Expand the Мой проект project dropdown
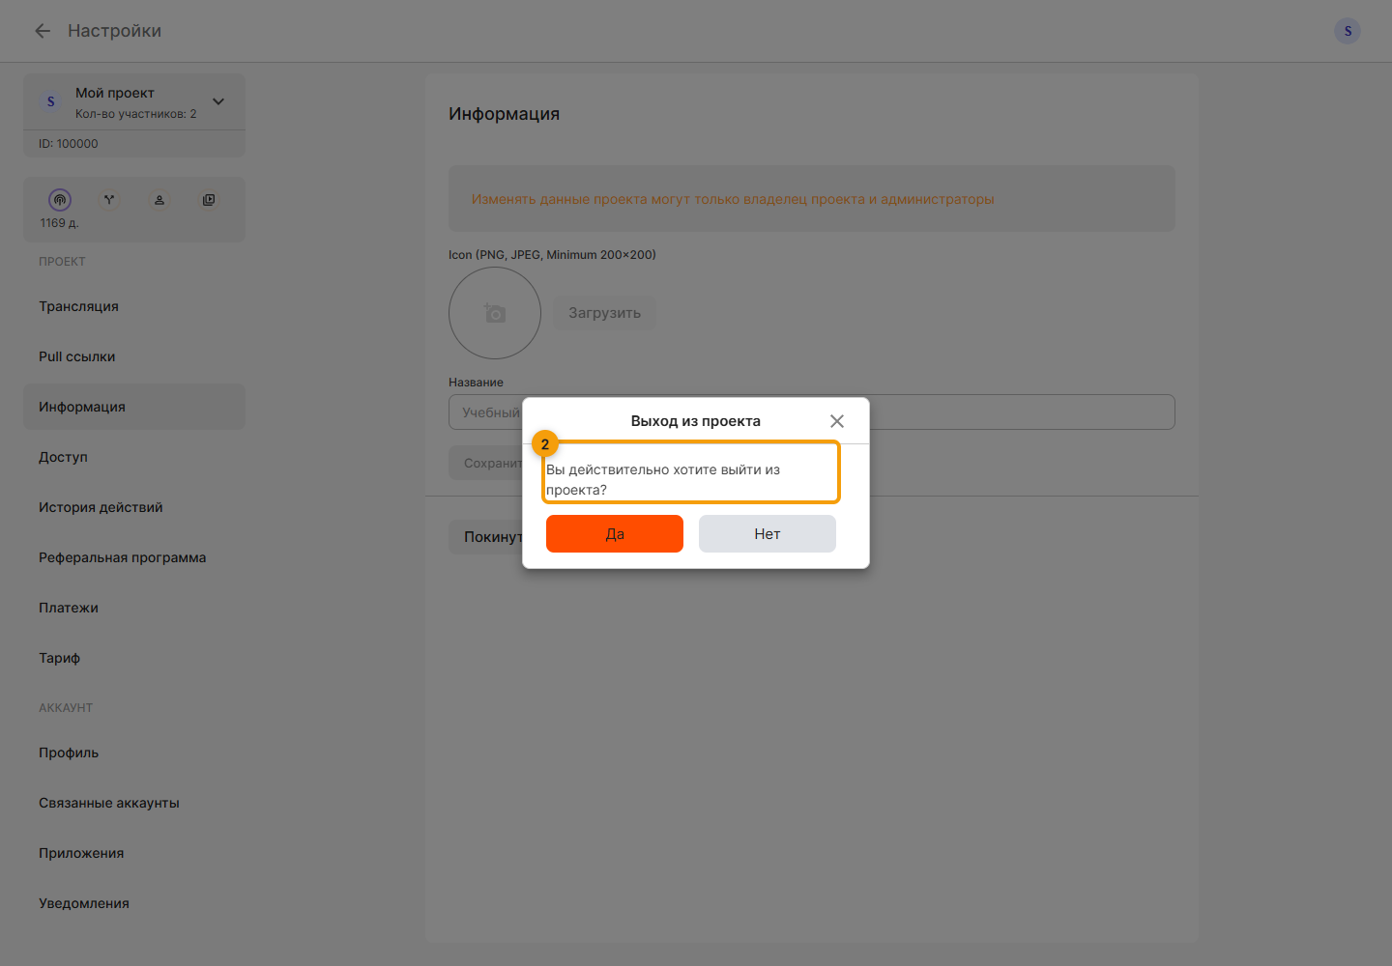Image resolution: width=1392 pixels, height=966 pixels. [x=218, y=101]
